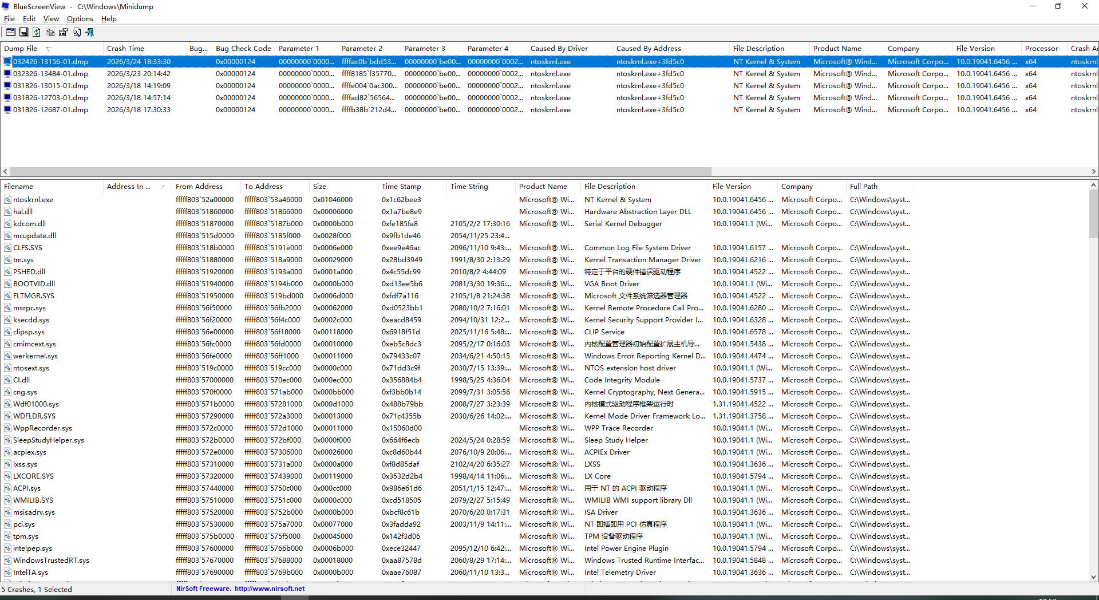The image size is (1099, 600).
Task: Select crash time 2026/3/23 20:14:42 cell
Action: [x=139, y=74]
